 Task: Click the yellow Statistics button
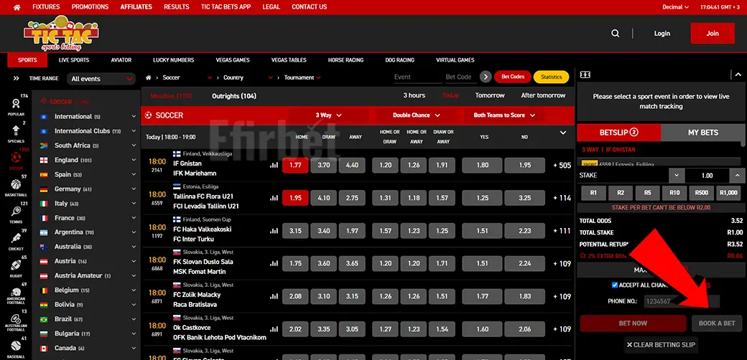551,77
